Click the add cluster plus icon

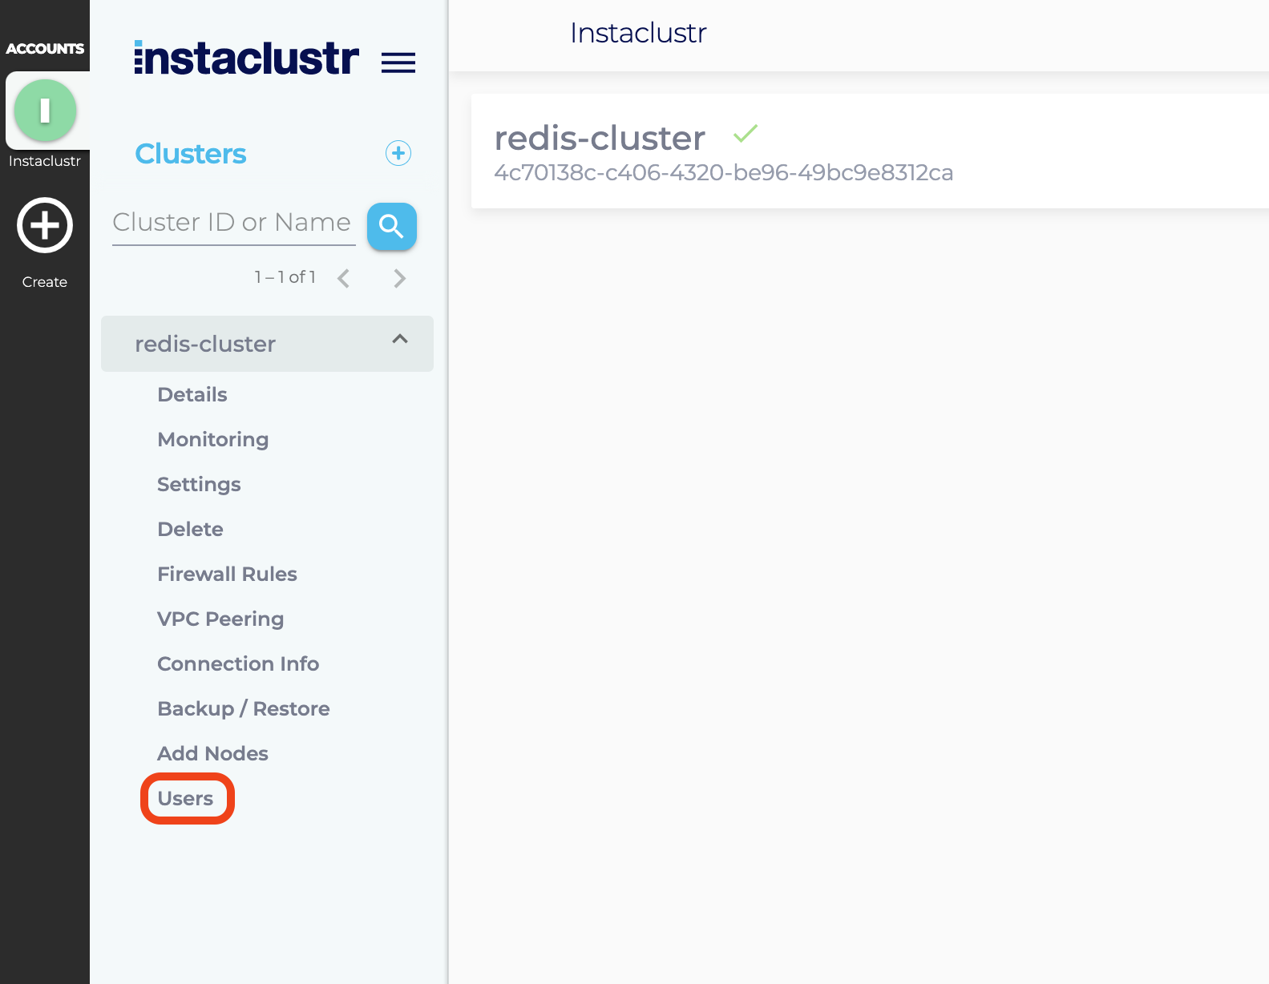[x=398, y=153]
